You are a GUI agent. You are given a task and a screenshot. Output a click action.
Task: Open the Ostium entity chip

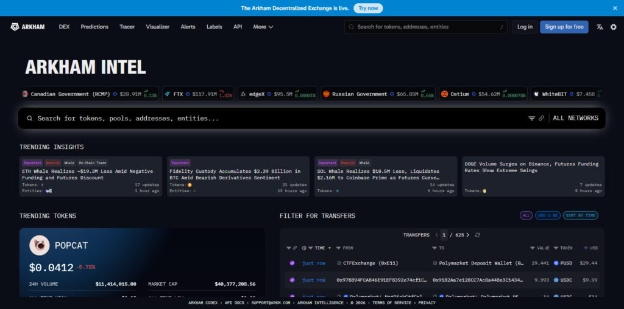[x=483, y=94]
